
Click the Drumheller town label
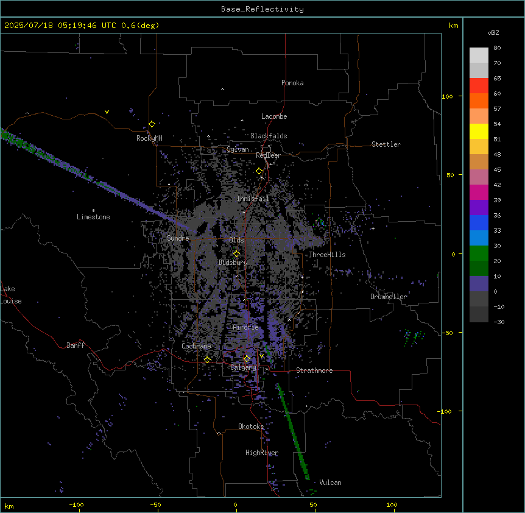pos(389,297)
